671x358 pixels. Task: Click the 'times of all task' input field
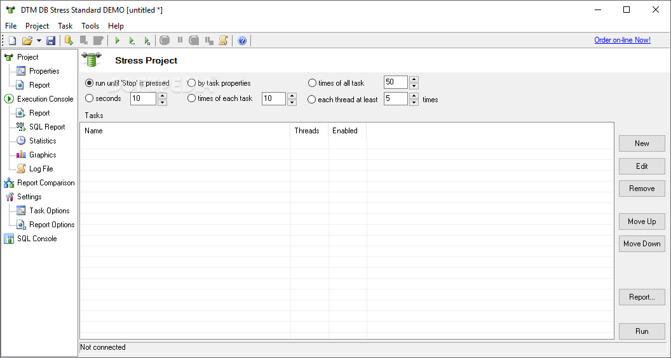pyautogui.click(x=396, y=82)
